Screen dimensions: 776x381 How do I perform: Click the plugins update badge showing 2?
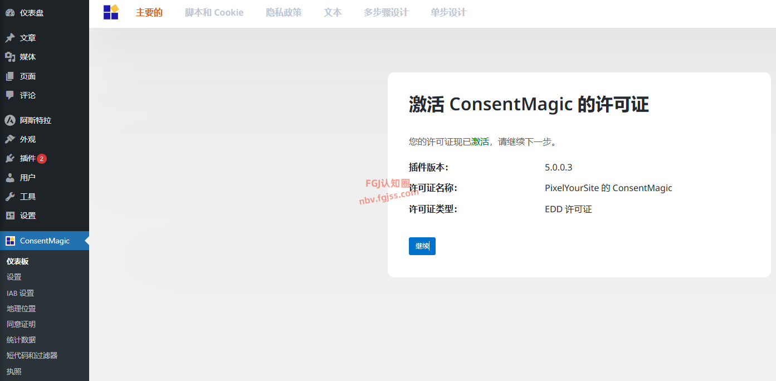click(x=42, y=159)
